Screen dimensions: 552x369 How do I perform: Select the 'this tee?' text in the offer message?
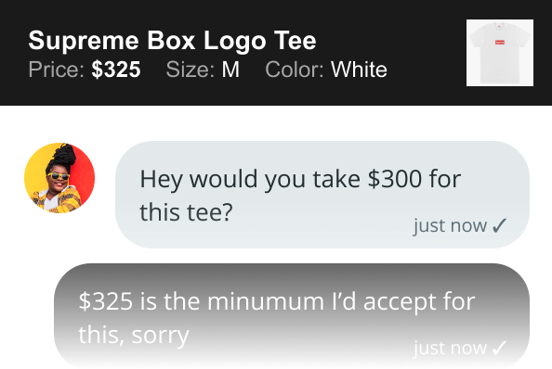186,212
